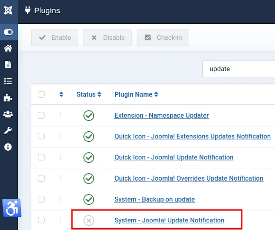Toggle the sidebar menu switch

[8, 32]
